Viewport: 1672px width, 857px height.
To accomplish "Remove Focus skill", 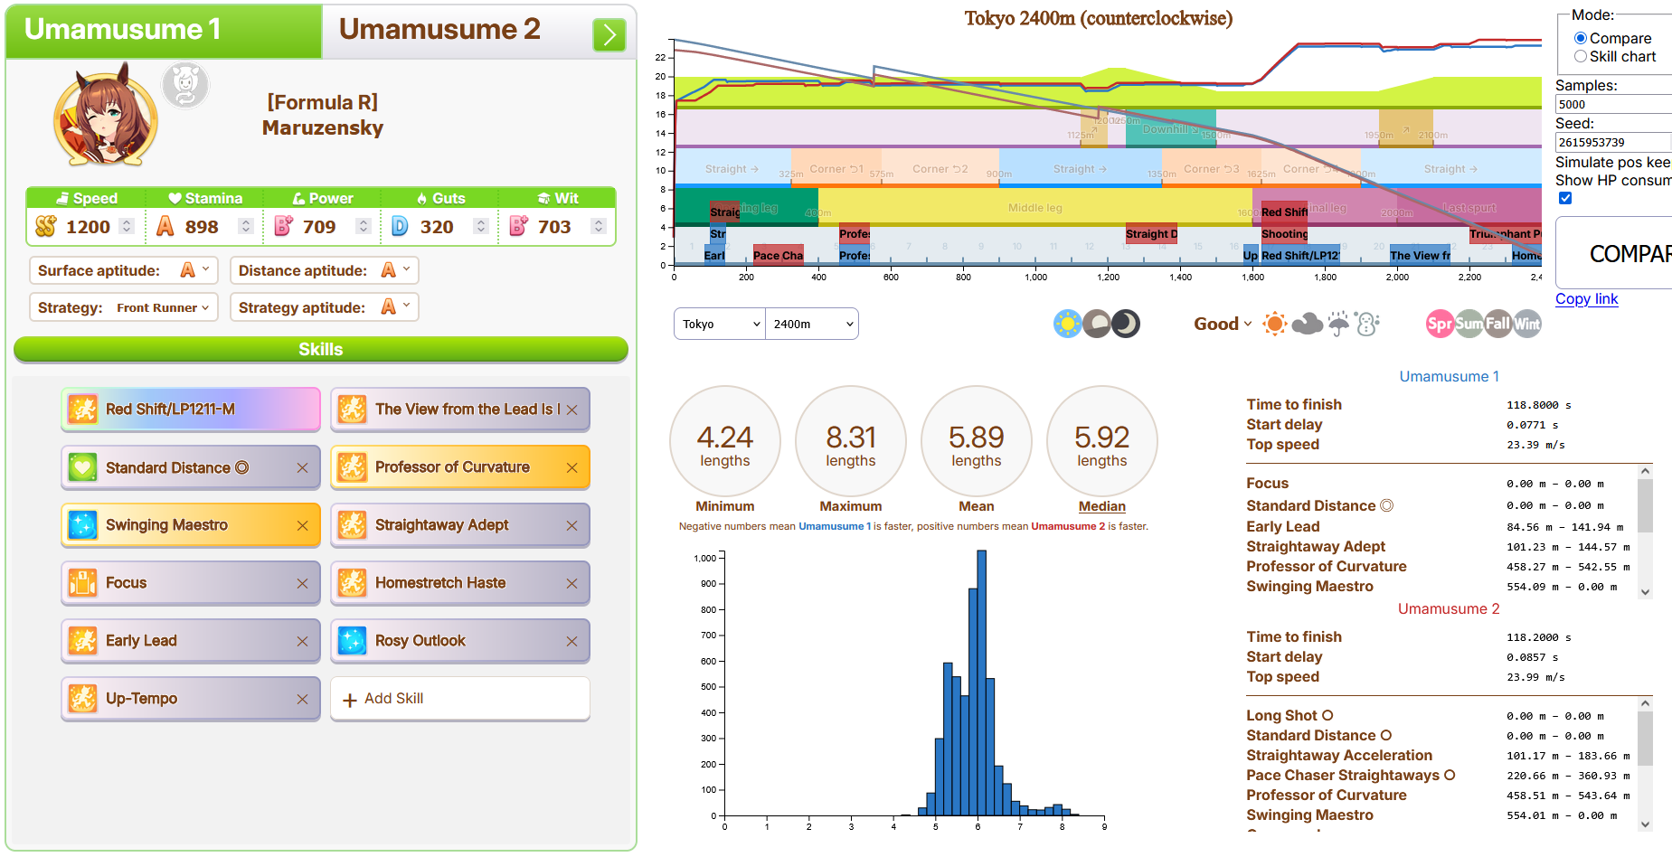I will (303, 583).
